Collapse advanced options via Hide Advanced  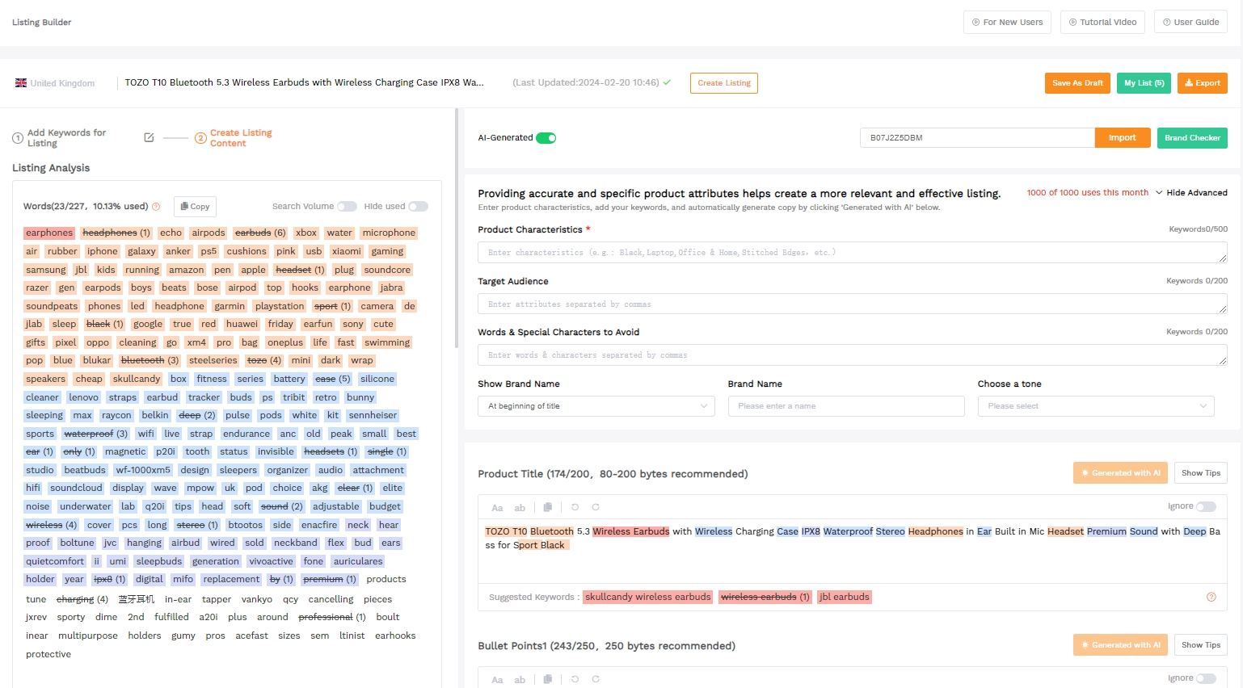click(1195, 192)
